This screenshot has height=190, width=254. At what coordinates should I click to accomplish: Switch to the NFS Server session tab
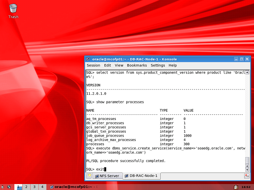click(107, 176)
